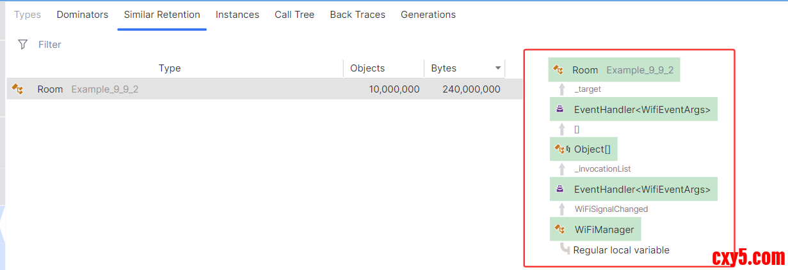Image resolution: width=788 pixels, height=270 pixels.
Task: Open the Dominators tab
Action: coord(83,14)
